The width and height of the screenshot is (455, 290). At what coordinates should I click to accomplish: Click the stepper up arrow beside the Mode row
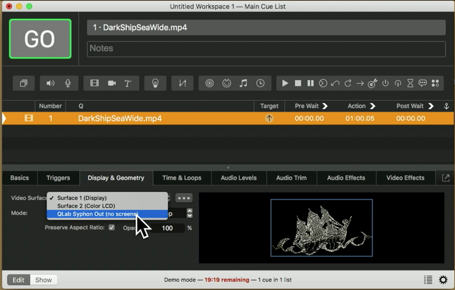(x=190, y=211)
